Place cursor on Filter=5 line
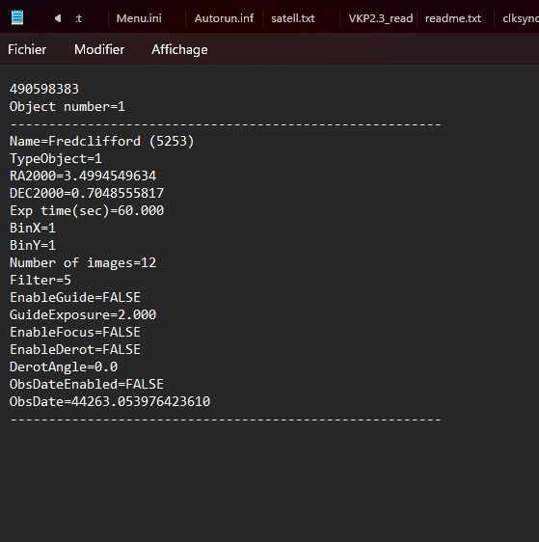The width and height of the screenshot is (539, 542). pos(40,281)
